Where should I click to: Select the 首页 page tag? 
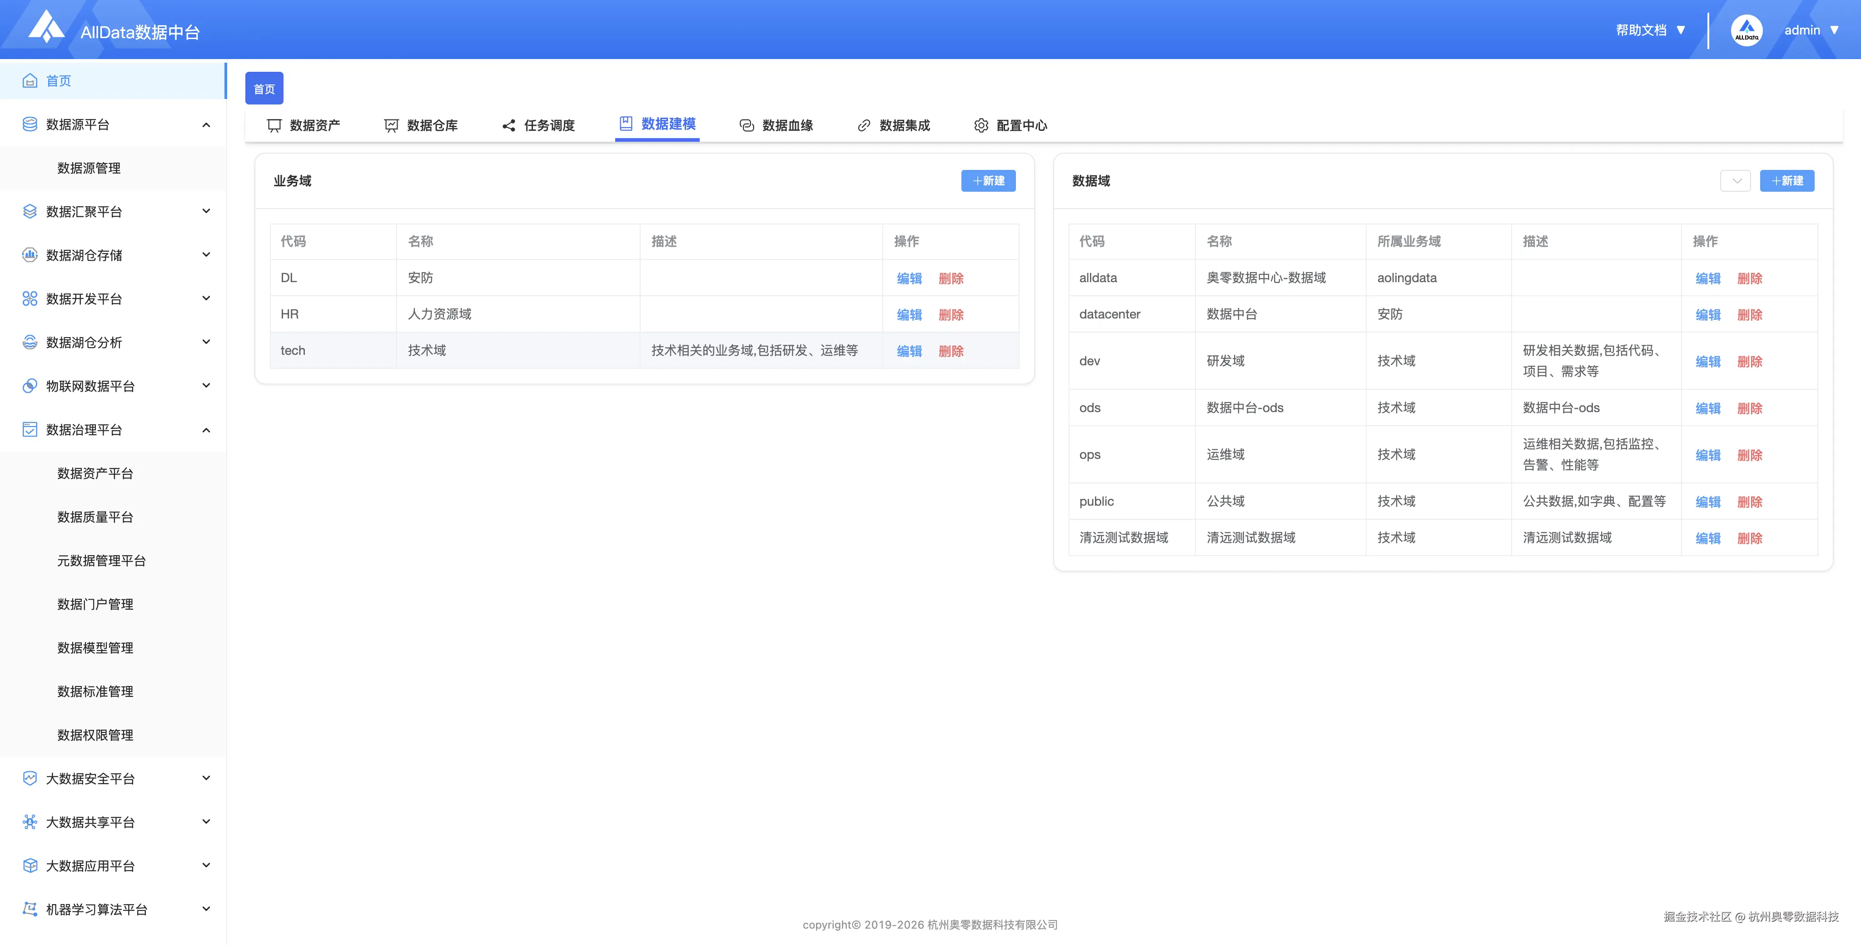[264, 89]
